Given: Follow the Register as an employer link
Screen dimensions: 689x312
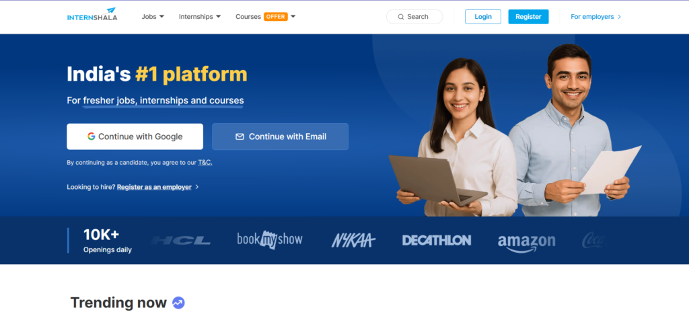Looking at the screenshot, I should pos(154,187).
